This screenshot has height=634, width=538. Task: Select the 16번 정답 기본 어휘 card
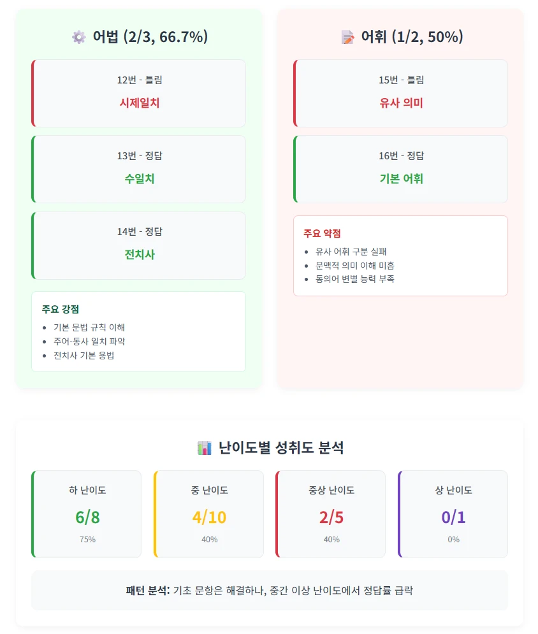click(400, 169)
